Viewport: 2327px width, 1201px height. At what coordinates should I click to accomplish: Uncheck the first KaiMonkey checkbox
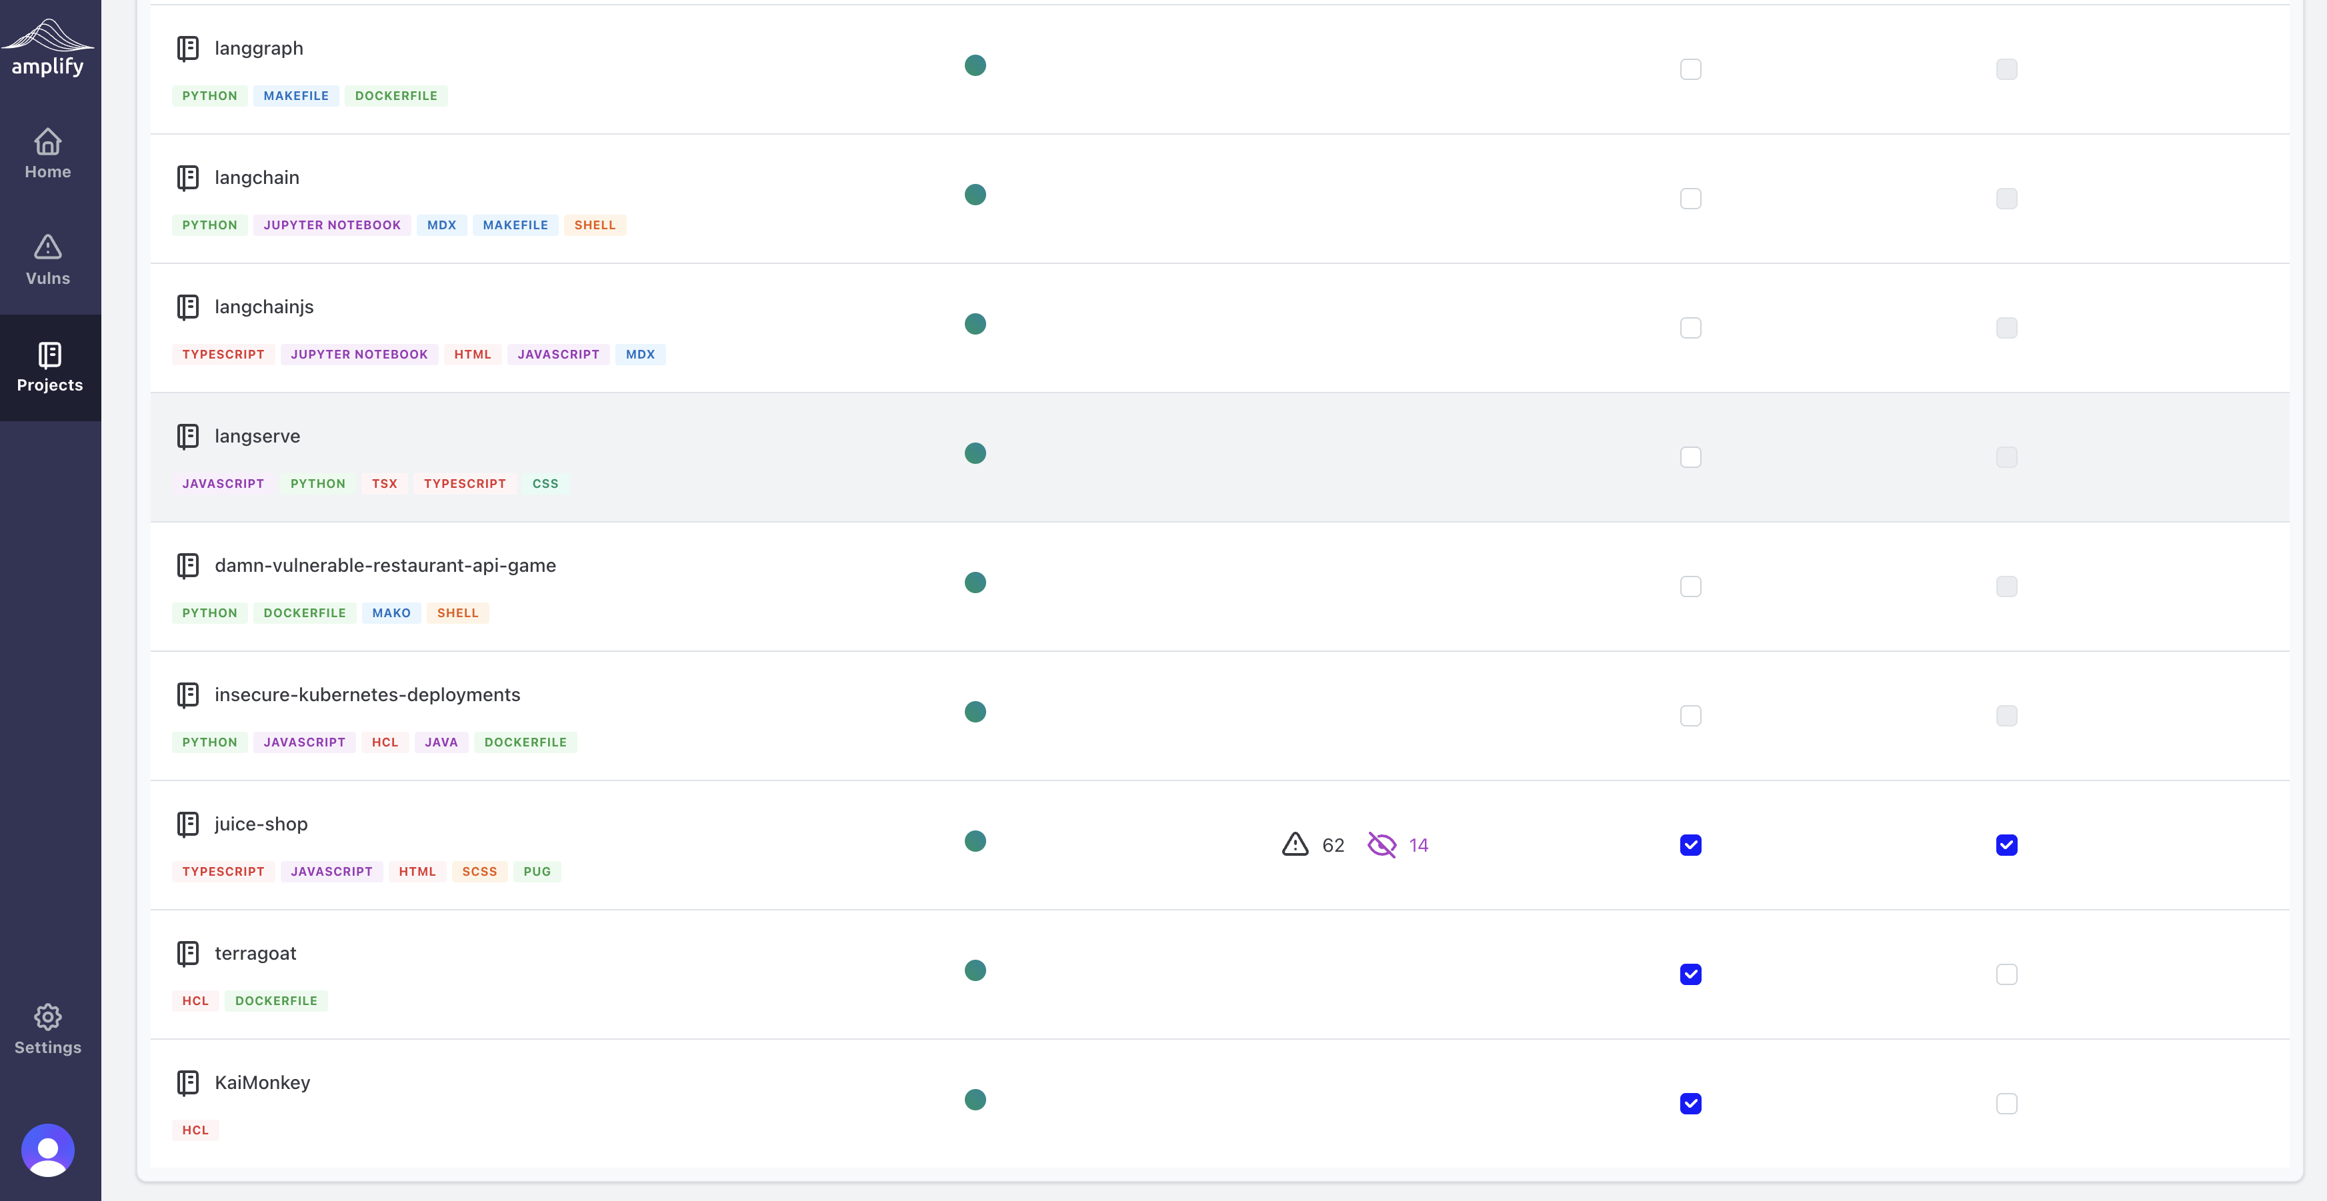[x=1690, y=1104]
